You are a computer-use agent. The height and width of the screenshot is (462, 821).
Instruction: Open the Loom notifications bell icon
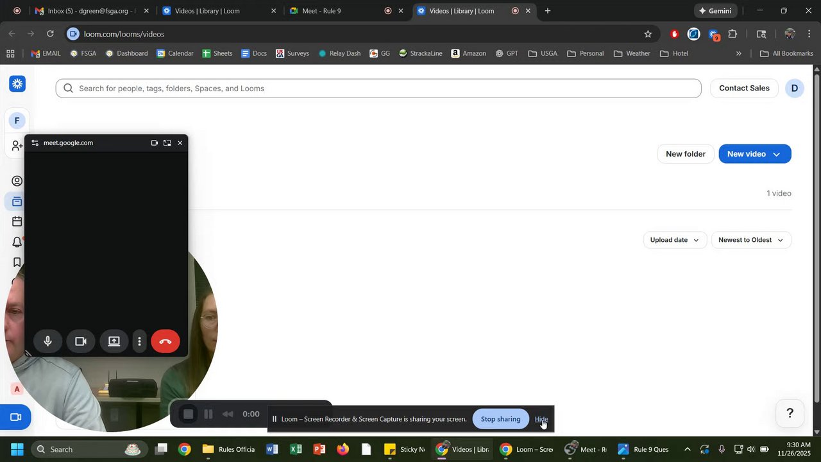pos(17,242)
